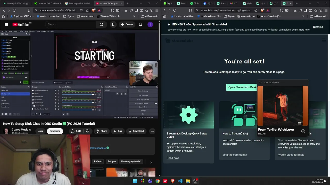Select the Related filter chip
The height and width of the screenshot is (185, 330).
(98, 161)
